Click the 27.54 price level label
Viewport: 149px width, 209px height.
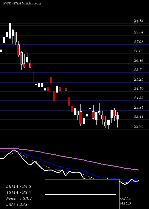[x=139, y=32]
